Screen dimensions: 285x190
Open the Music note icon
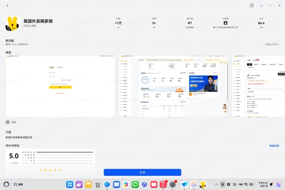(x=144, y=185)
